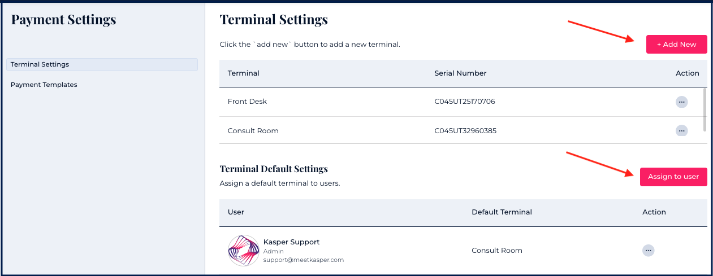Click the terminal list scrollbar
The width and height of the screenshot is (713, 276).
[x=705, y=109]
